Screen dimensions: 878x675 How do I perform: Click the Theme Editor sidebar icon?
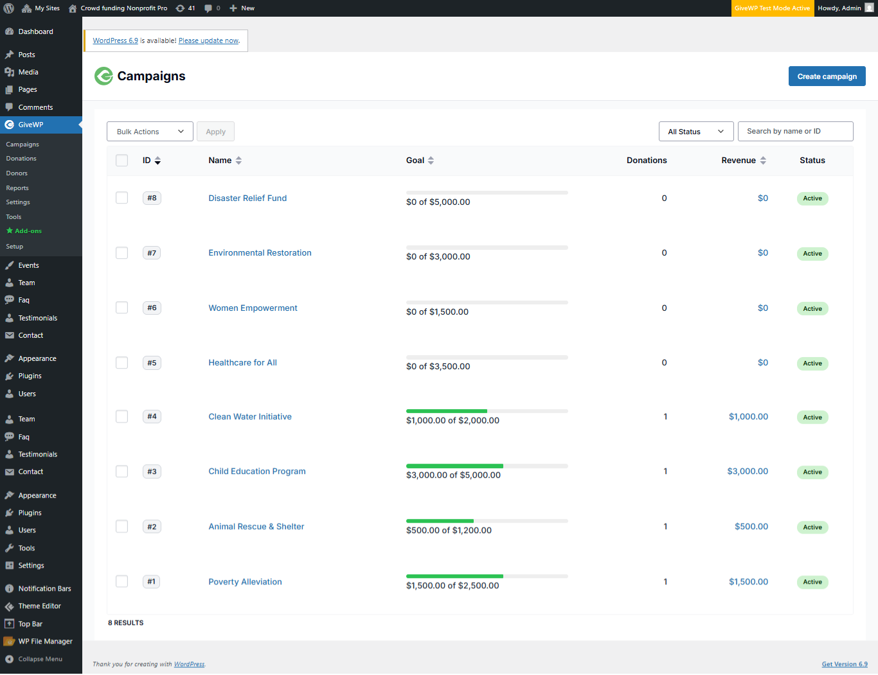9,606
